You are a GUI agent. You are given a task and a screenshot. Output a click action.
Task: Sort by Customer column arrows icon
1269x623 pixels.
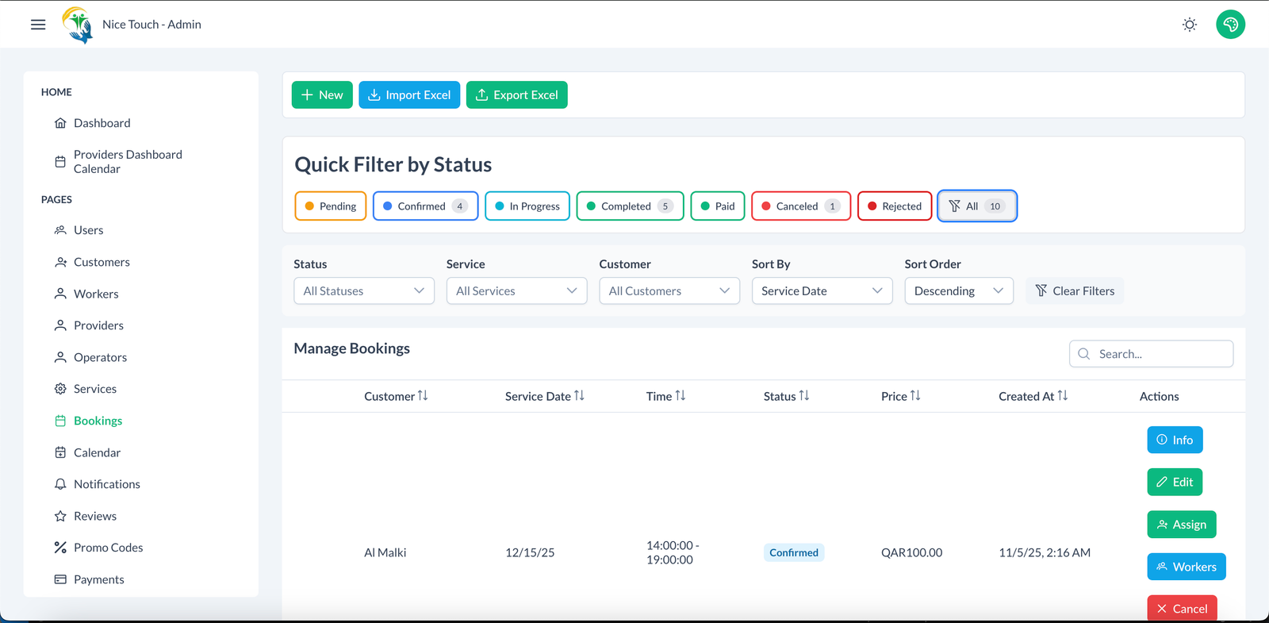[423, 395]
